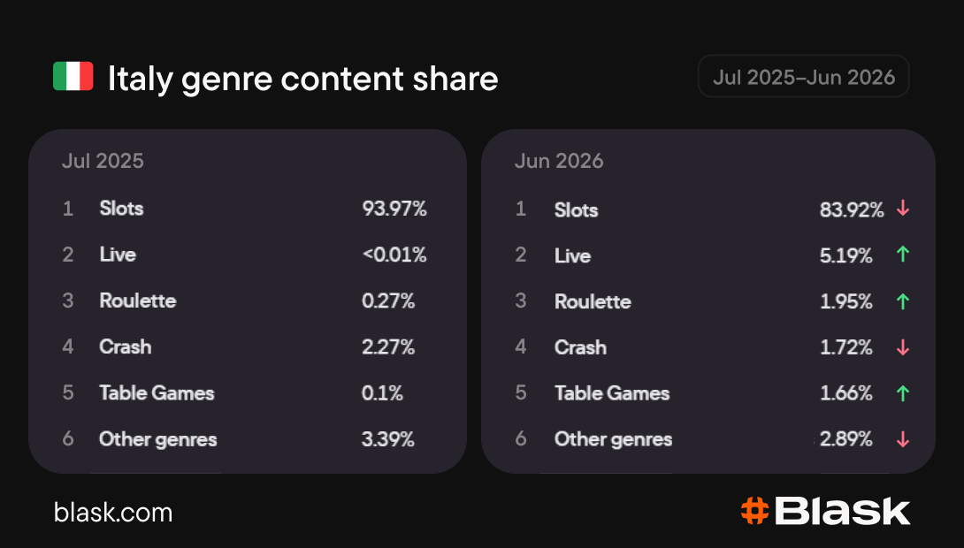Viewport: 964px width, 548px height.
Task: Click the Other genres 3.39% row
Action: [x=245, y=439]
